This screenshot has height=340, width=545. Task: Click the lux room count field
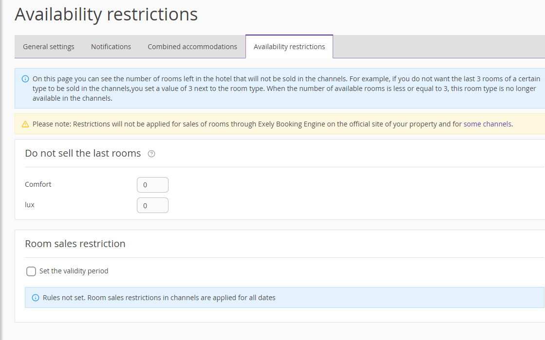[152, 205]
